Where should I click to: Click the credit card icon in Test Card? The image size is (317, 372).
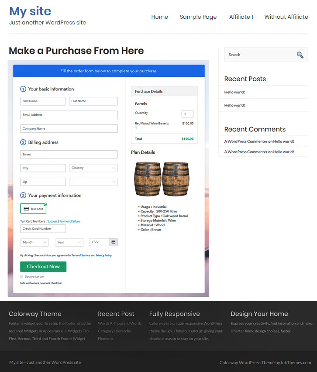(26, 209)
